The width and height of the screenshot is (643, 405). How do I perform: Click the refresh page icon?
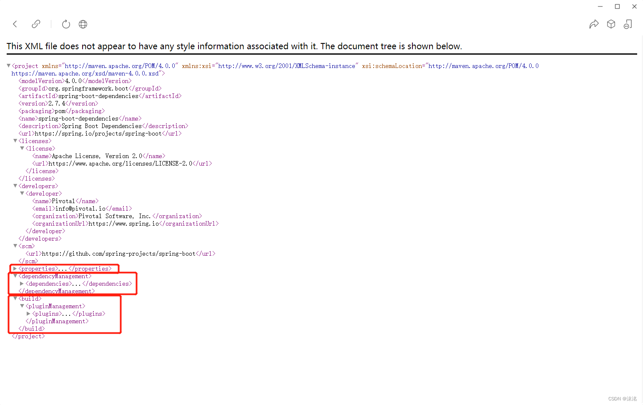click(66, 24)
